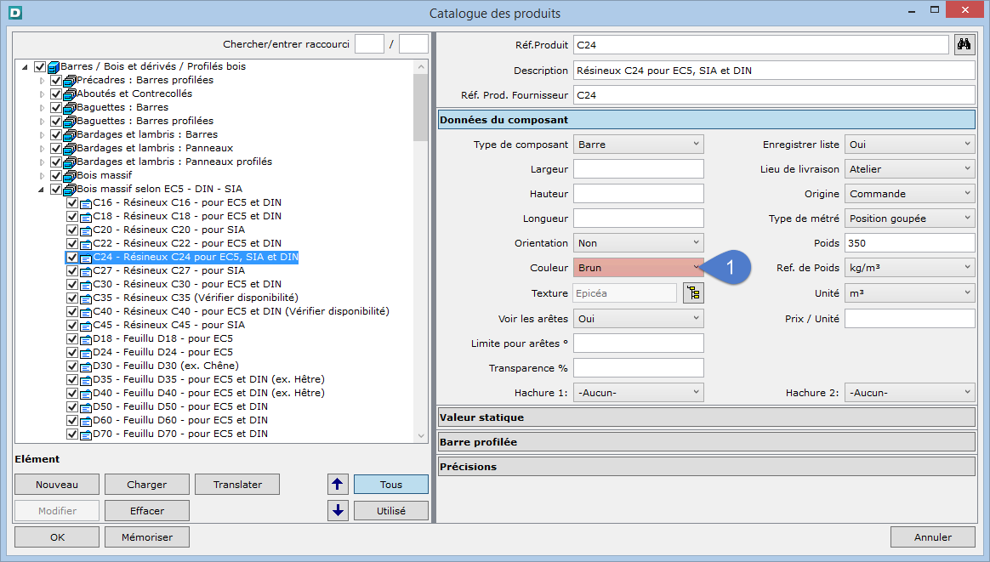Screen dimensions: 990x562
Task: Toggle checkbox for Précadres : Barres profilées
Action: click(x=56, y=80)
